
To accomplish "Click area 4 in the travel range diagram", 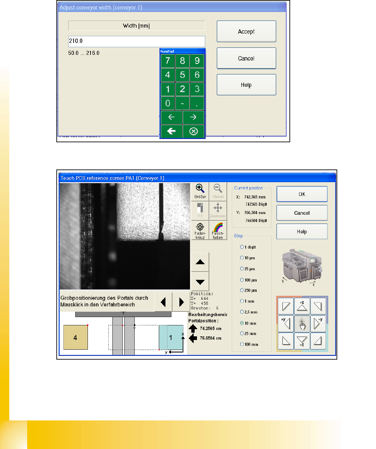I will pyautogui.click(x=76, y=337).
